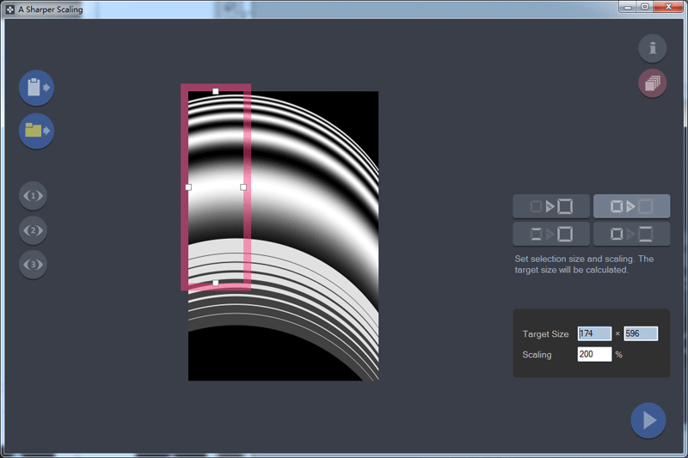Maximize the A Sharper Scaling window
Screen dimensions: 688x458
(644, 7)
